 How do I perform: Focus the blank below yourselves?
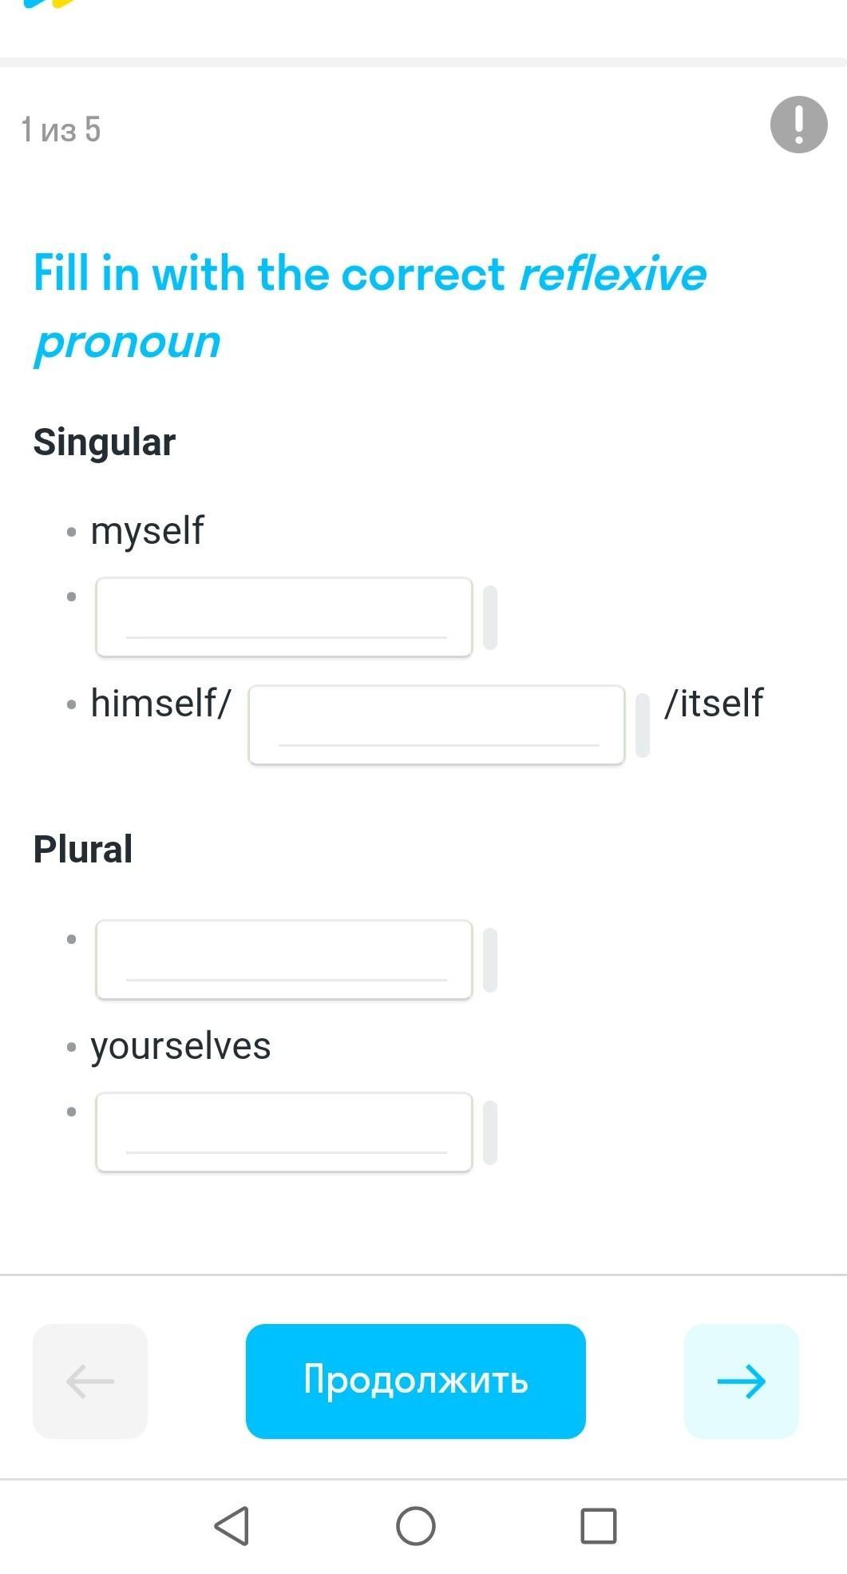[284, 1132]
